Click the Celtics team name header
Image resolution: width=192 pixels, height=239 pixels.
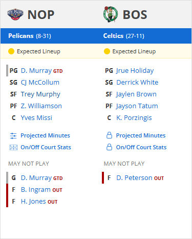pyautogui.click(x=113, y=36)
